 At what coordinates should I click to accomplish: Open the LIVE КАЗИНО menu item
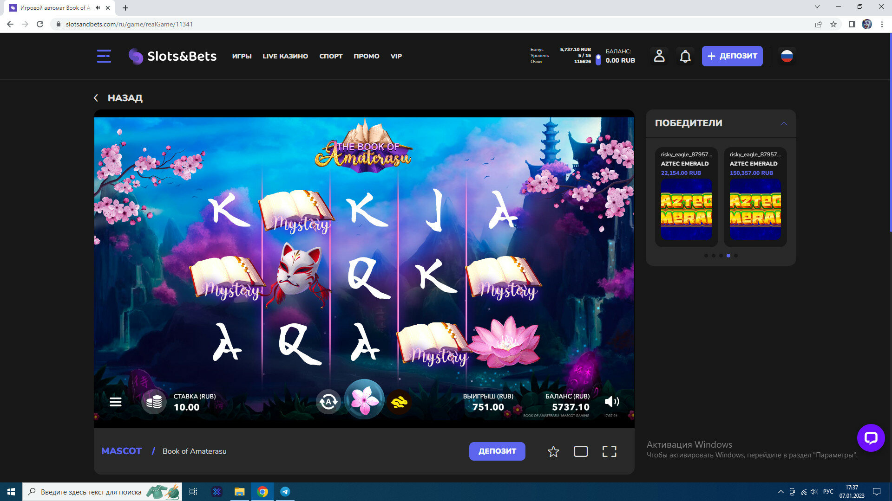285,56
